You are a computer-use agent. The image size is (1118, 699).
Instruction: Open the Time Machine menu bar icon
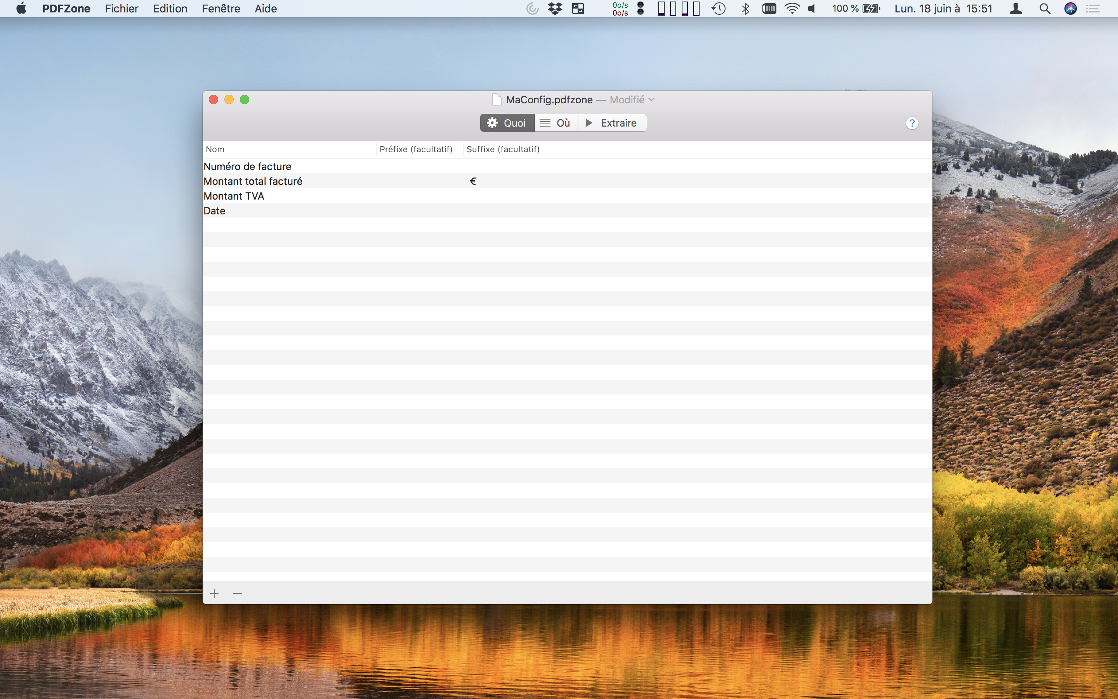(x=719, y=9)
